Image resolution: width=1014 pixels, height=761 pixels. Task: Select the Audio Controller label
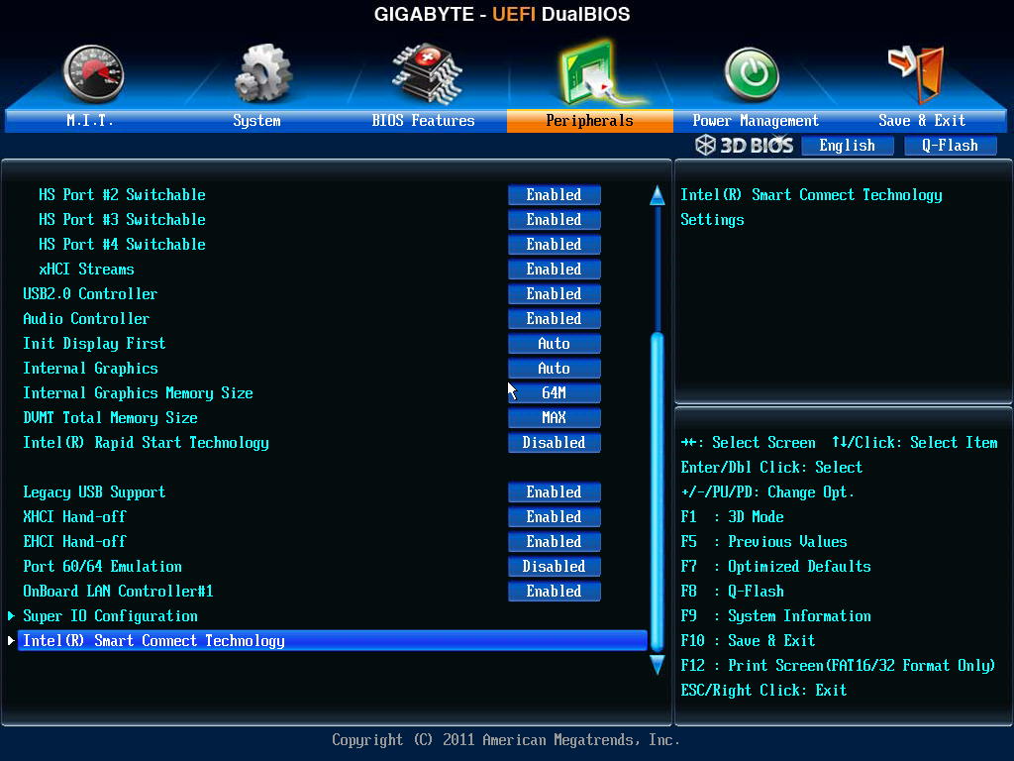[86, 318]
